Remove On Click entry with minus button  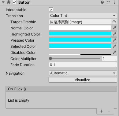[109, 111]
